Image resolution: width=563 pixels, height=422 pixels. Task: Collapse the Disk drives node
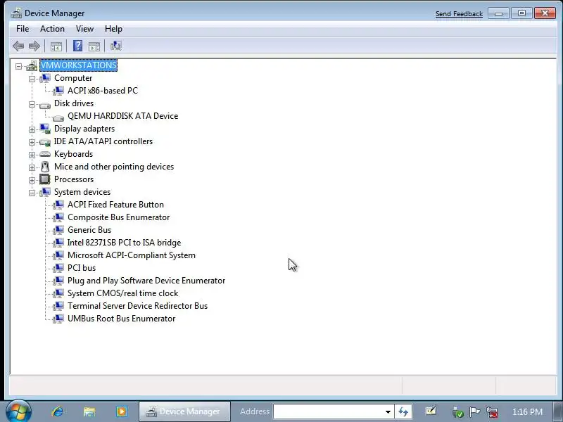[x=32, y=104]
